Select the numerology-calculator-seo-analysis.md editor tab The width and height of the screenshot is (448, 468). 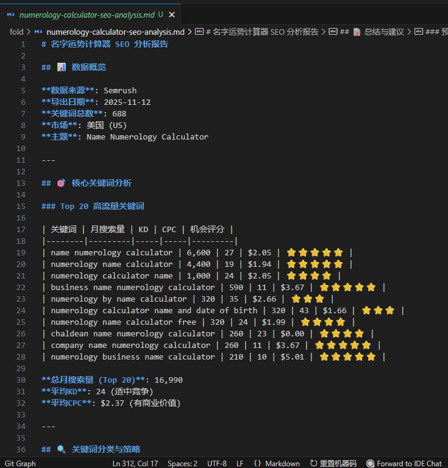pos(87,15)
